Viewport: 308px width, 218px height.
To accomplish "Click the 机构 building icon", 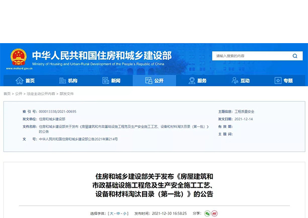I will coord(62,80).
